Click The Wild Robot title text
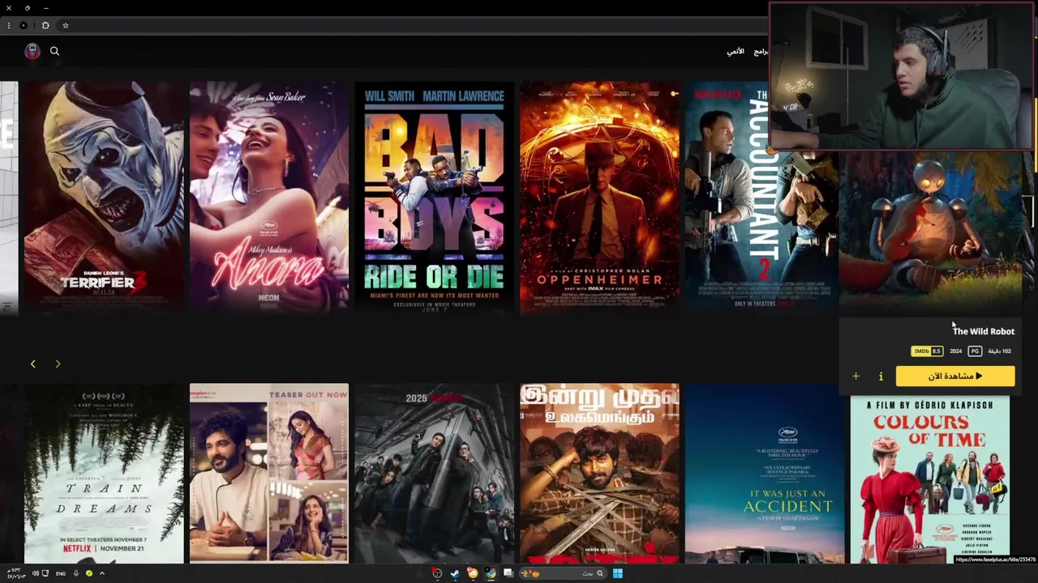Viewport: 1038px width, 583px height. tap(983, 331)
